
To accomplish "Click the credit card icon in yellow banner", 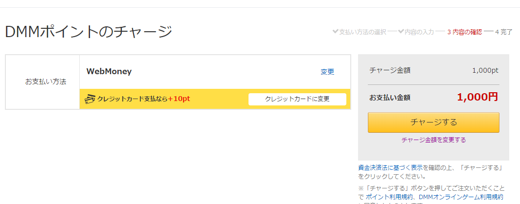I will (x=90, y=99).
